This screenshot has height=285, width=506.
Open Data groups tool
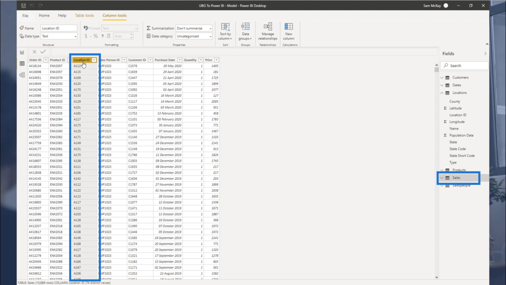click(x=245, y=31)
